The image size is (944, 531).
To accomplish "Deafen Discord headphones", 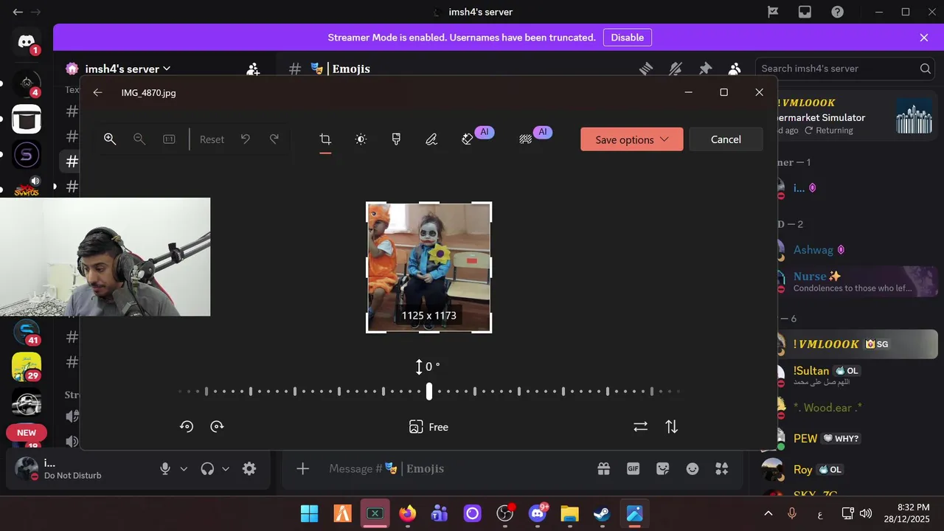I will [x=207, y=468].
